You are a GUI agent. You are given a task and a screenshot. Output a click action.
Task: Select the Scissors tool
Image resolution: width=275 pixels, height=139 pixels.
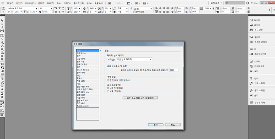click(x=2, y=64)
